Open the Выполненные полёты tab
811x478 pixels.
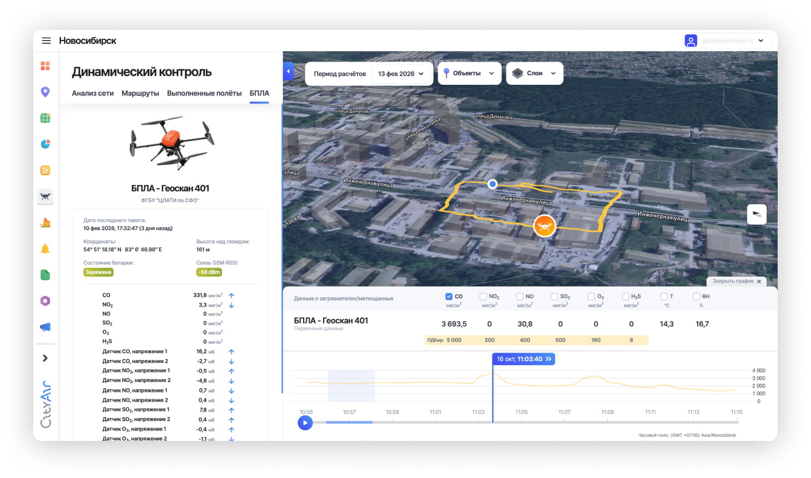204,93
